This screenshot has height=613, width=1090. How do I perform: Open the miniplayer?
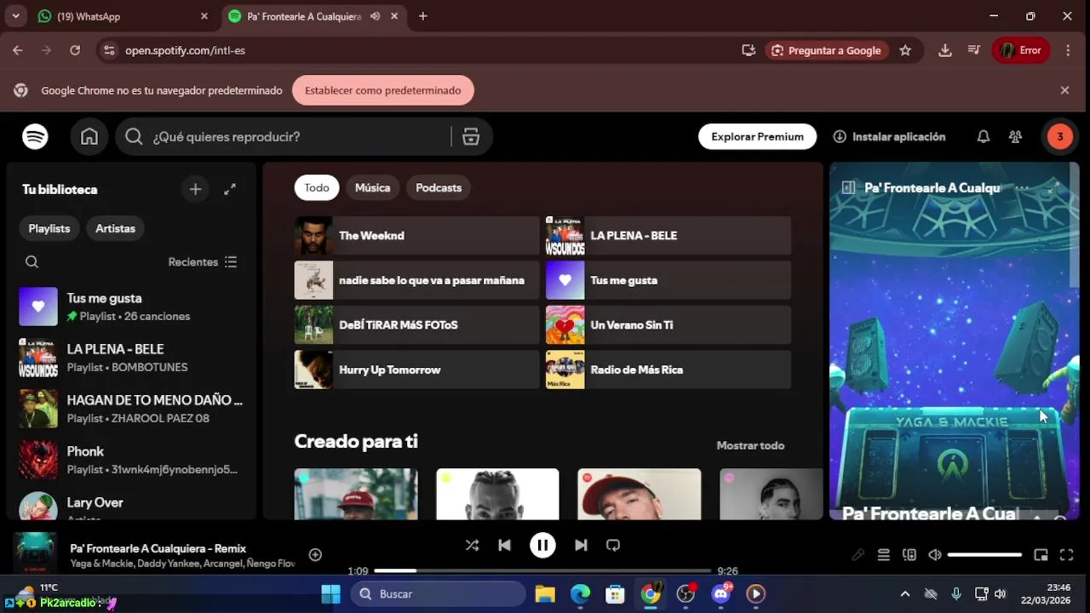click(1041, 555)
